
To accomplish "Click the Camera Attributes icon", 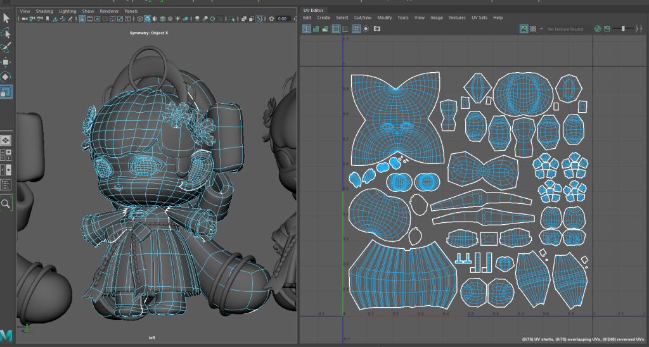I will (x=40, y=18).
